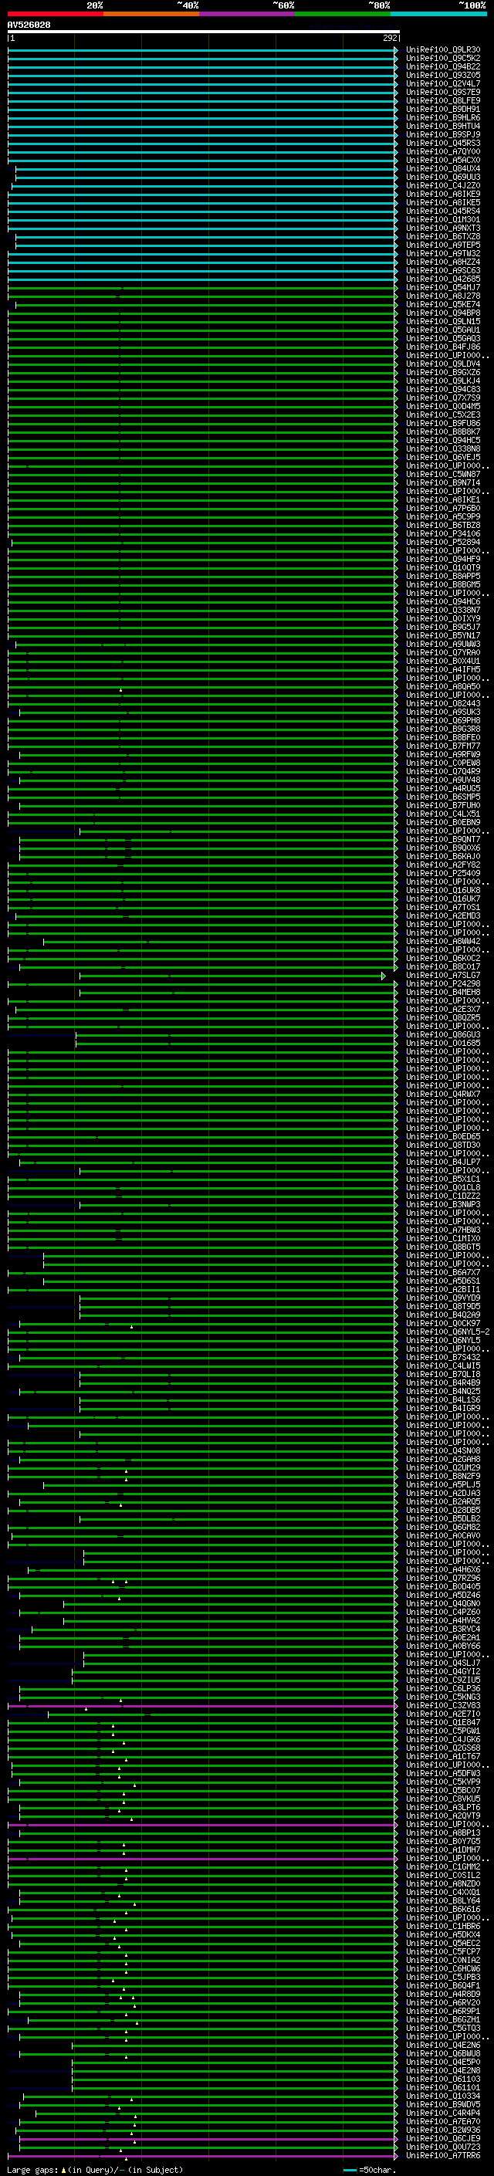
Task: Choose the UniRef100_Q4RWX7 label
Action: click(x=443, y=1094)
